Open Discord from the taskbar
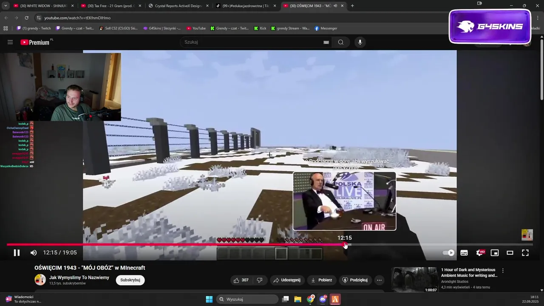The width and height of the screenshot is (544, 306). pos(323,299)
